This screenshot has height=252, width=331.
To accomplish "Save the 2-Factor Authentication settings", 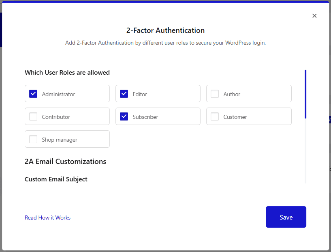I will pos(286,217).
